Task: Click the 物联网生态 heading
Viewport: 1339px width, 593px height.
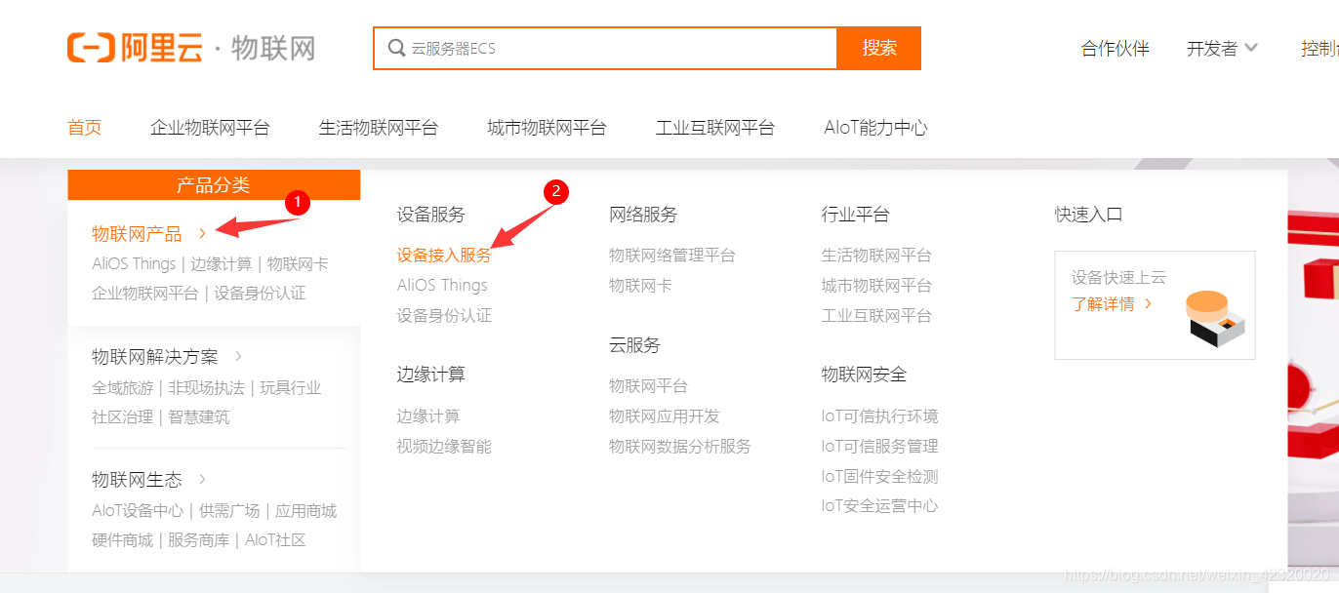Action: (x=137, y=480)
